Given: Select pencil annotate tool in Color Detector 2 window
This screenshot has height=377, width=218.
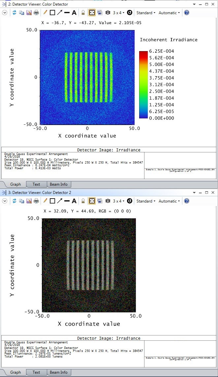Looking at the screenshot, I should point(45,201).
